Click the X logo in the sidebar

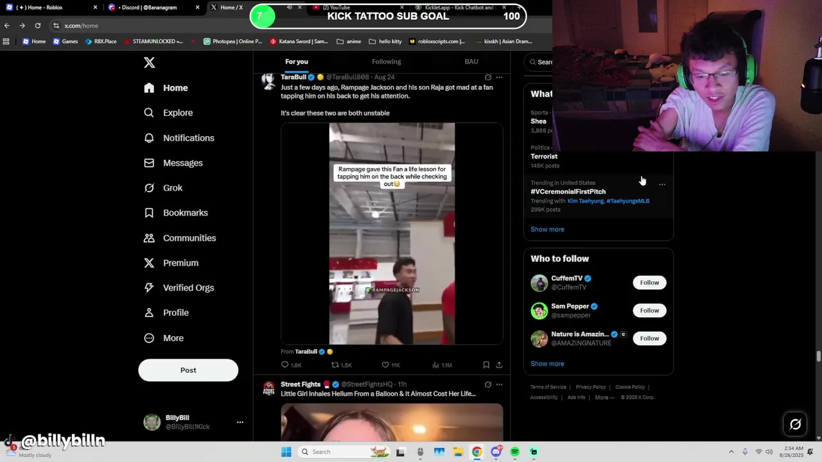pos(149,62)
